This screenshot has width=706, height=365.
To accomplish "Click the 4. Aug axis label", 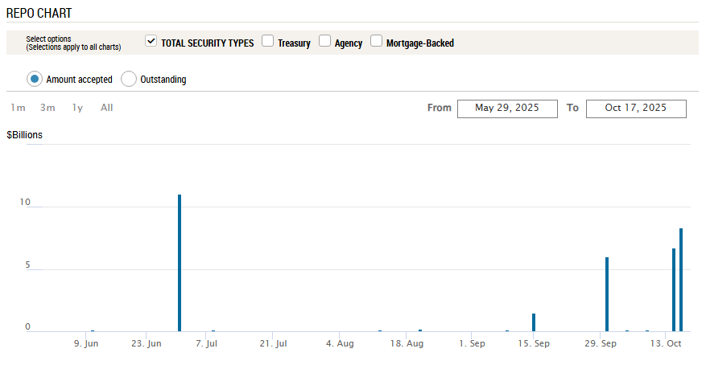I will [x=340, y=344].
